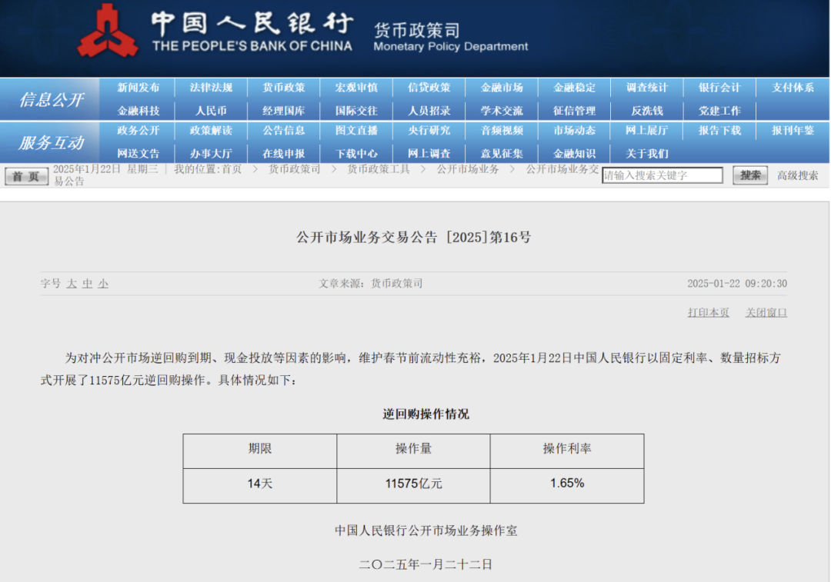The image size is (831, 582).
Task: Select the 政务公开 menu item
Action: [x=138, y=130]
